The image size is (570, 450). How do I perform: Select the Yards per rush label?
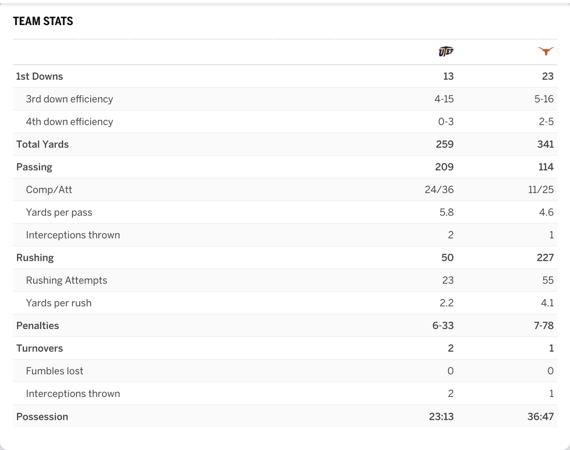coord(59,303)
